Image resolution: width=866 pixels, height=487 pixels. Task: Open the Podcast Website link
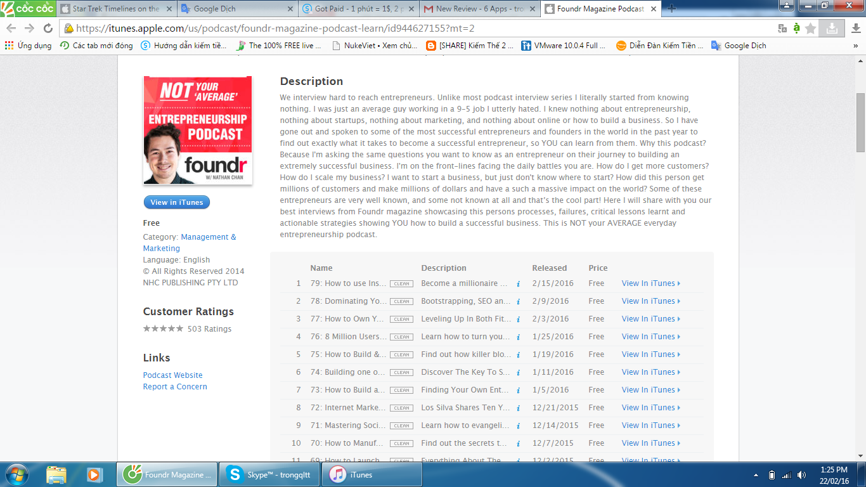point(173,375)
